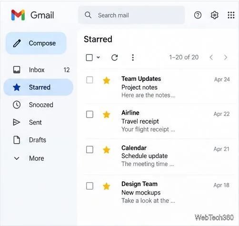Open the Drafts folder label

[x=38, y=140]
